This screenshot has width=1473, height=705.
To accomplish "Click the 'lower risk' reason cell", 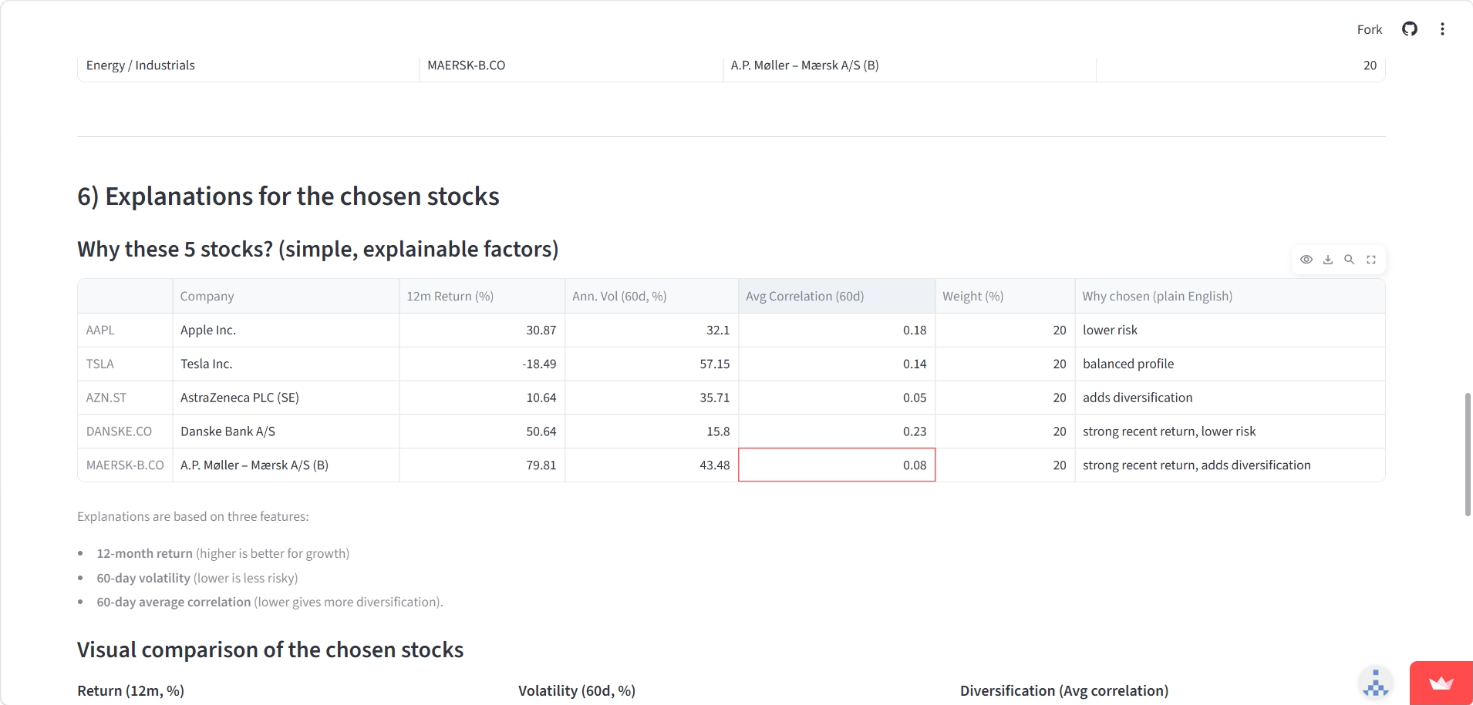I will (x=1230, y=330).
